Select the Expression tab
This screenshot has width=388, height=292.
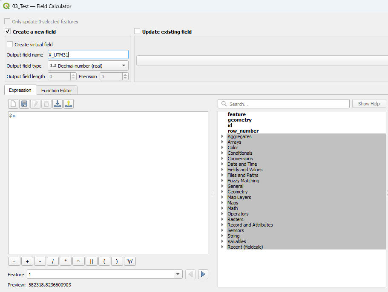[x=20, y=90]
